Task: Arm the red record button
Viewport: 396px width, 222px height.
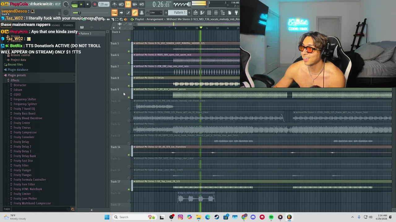Action: [95, 4]
